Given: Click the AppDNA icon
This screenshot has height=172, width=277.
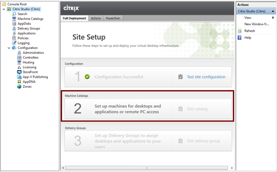Looking at the screenshot, I should click(x=19, y=82).
